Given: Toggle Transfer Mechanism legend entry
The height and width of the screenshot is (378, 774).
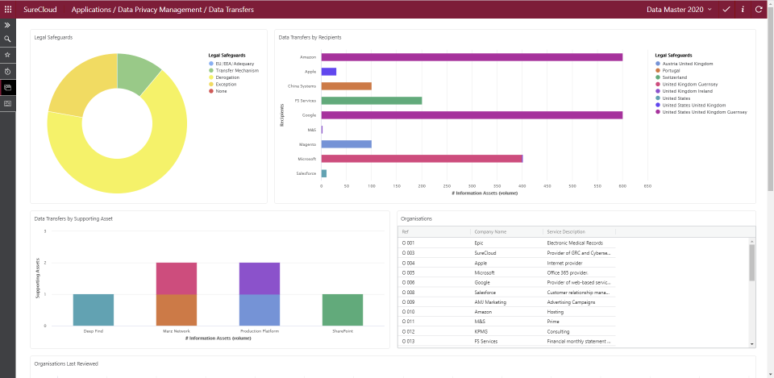Looking at the screenshot, I should coord(234,71).
